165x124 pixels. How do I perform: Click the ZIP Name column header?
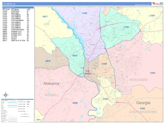15,9
